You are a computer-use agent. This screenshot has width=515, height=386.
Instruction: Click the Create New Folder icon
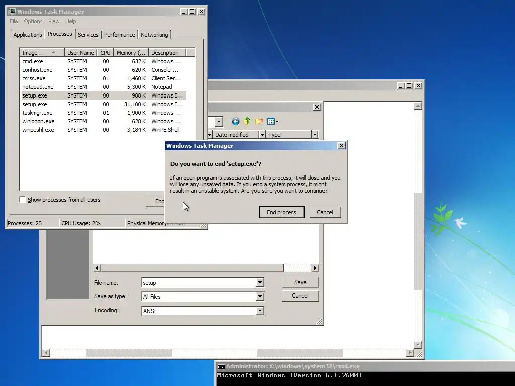coord(259,122)
